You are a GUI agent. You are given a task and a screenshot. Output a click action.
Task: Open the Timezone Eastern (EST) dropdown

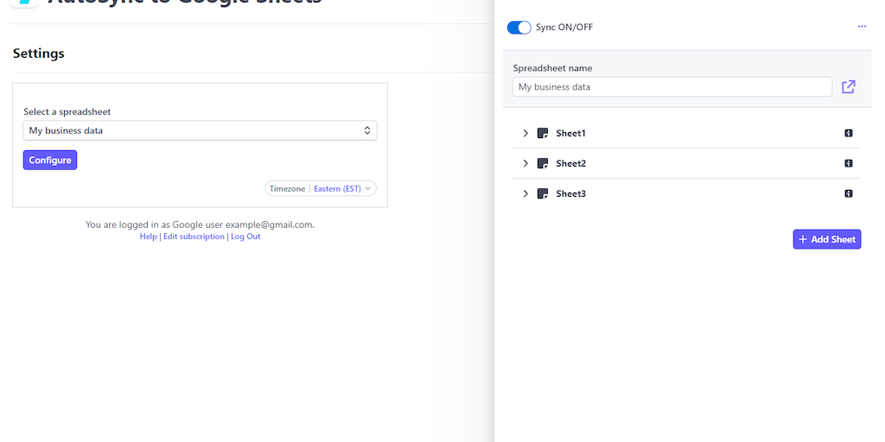point(343,188)
